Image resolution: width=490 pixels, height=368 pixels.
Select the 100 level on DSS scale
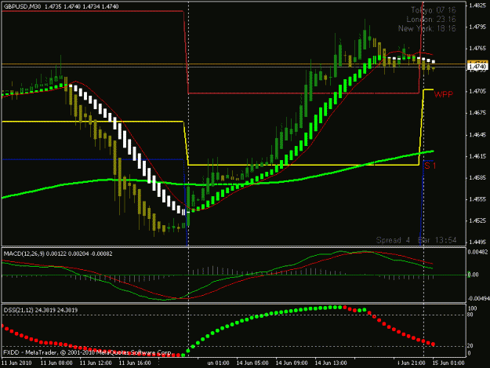473,308
